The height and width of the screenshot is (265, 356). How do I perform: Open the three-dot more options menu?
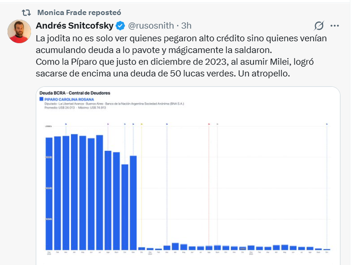334,26
